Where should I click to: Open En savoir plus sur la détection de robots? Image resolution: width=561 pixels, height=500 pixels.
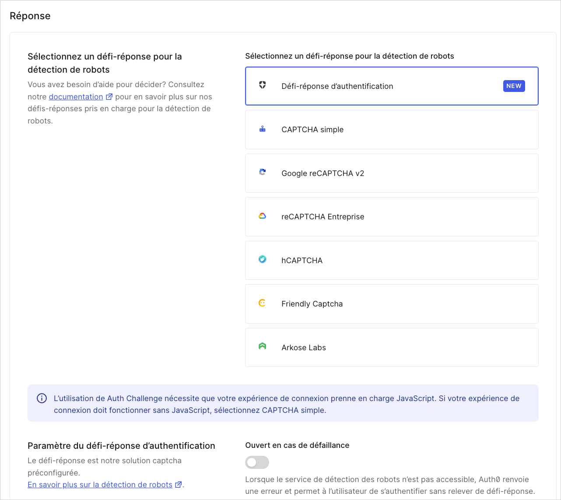pos(100,485)
